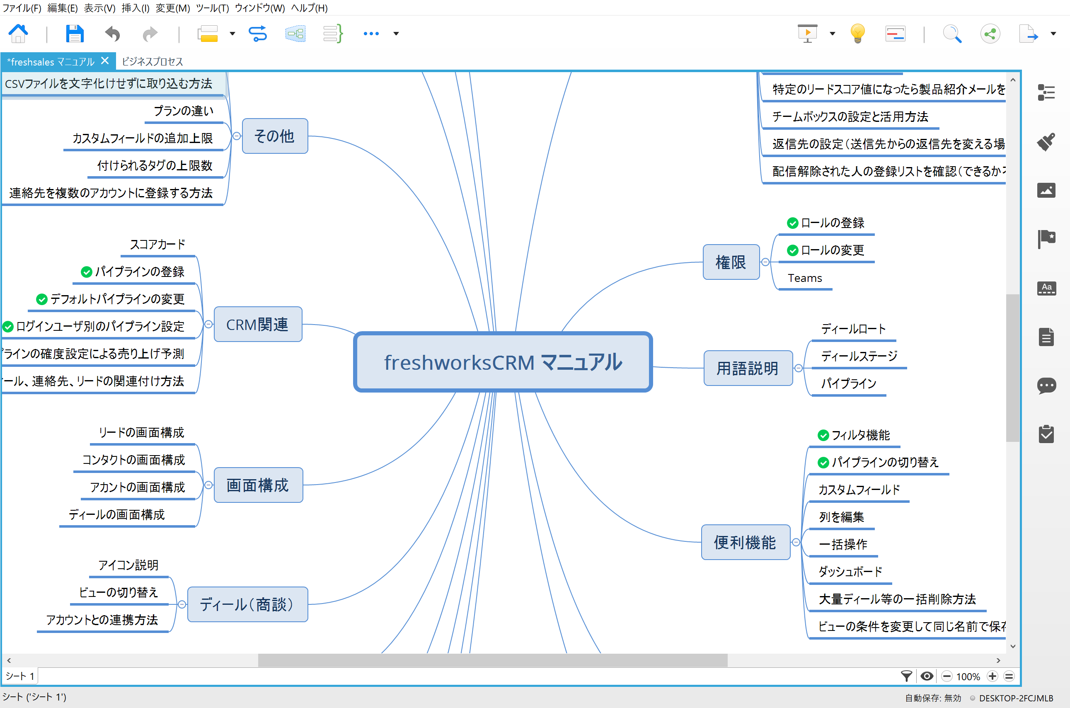Select the シート 1 sheet tab
Viewport: 1070px width, 708px height.
19,676
